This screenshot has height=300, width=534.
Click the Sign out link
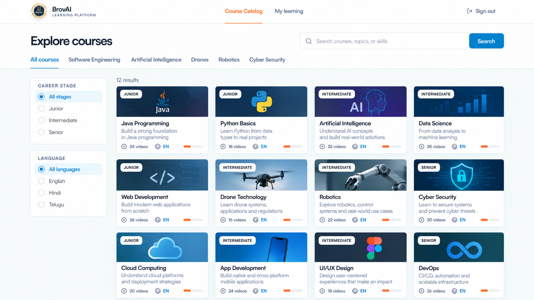click(x=481, y=11)
